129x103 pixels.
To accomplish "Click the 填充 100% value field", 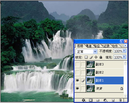I will (x=118, y=57).
